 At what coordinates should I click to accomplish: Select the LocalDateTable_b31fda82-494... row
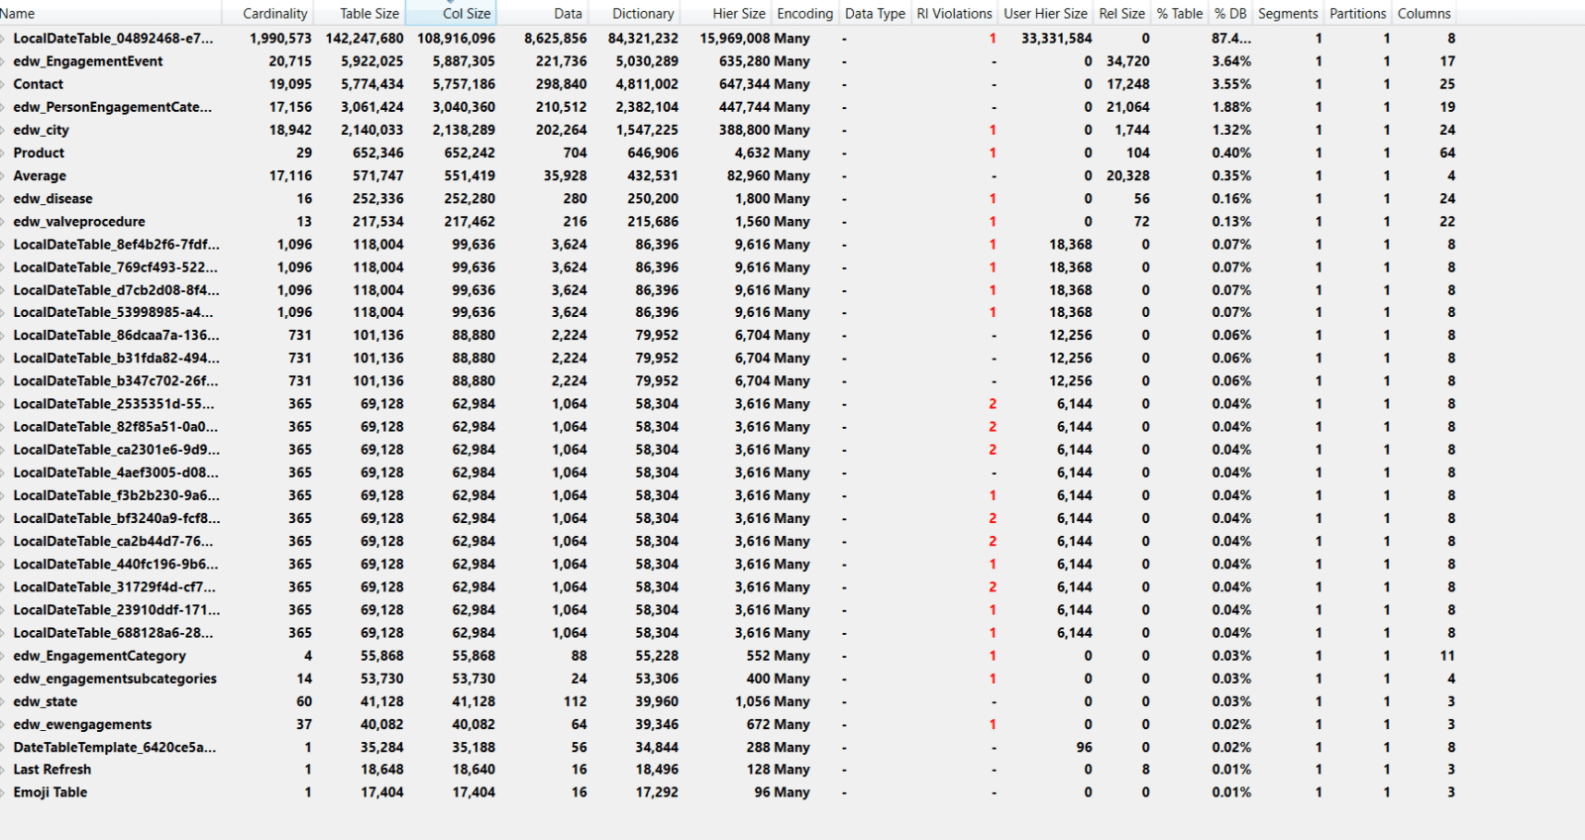[x=728, y=358]
